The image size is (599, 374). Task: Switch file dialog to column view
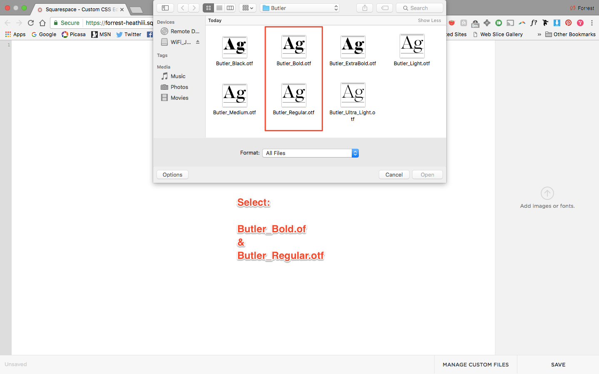pyautogui.click(x=230, y=8)
